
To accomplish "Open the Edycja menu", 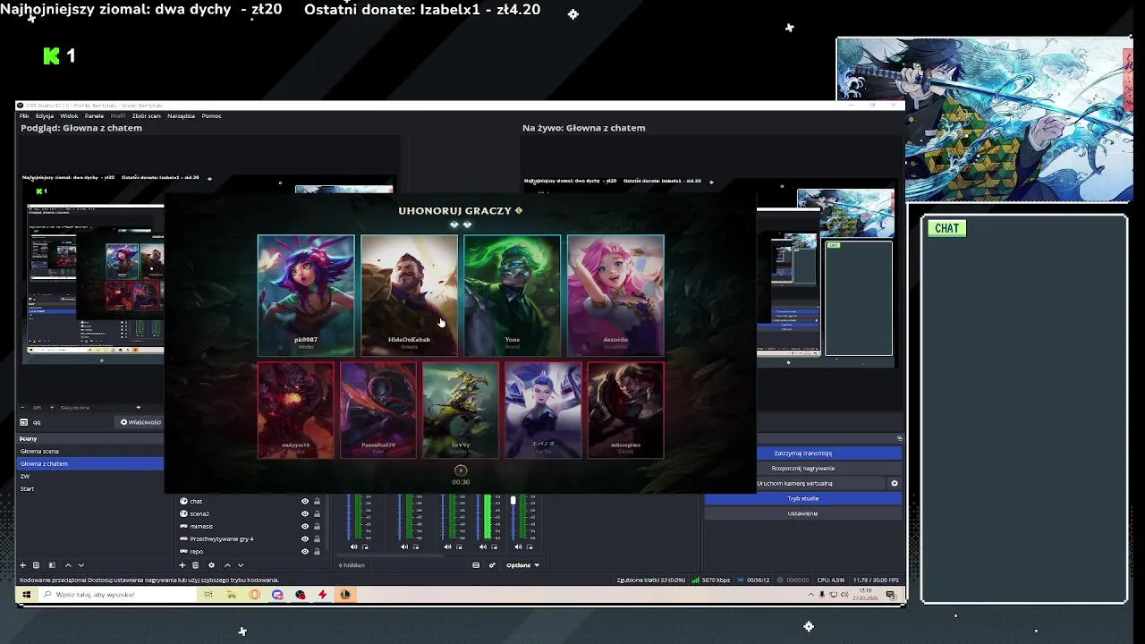I will (45, 116).
